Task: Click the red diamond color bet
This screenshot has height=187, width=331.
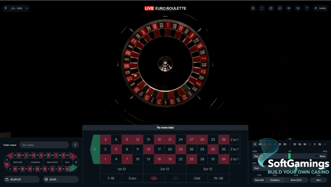Action: [x=154, y=178]
